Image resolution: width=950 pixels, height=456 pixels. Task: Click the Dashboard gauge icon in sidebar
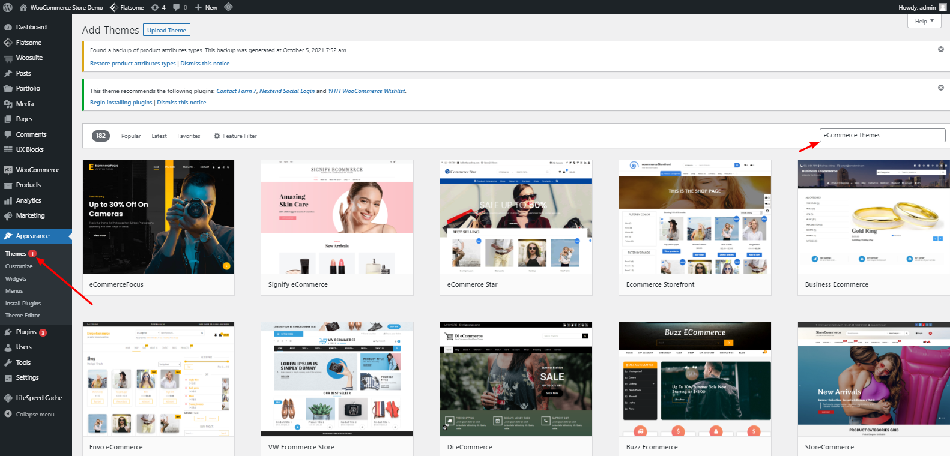click(8, 27)
